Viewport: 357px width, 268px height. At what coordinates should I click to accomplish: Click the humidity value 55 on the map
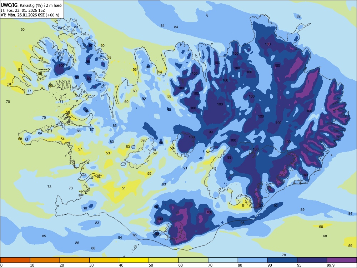(x=149, y=173)
